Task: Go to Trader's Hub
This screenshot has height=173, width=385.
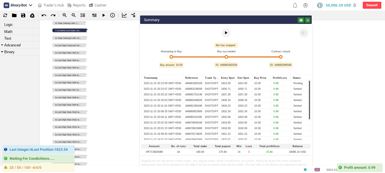Action: click(x=51, y=5)
